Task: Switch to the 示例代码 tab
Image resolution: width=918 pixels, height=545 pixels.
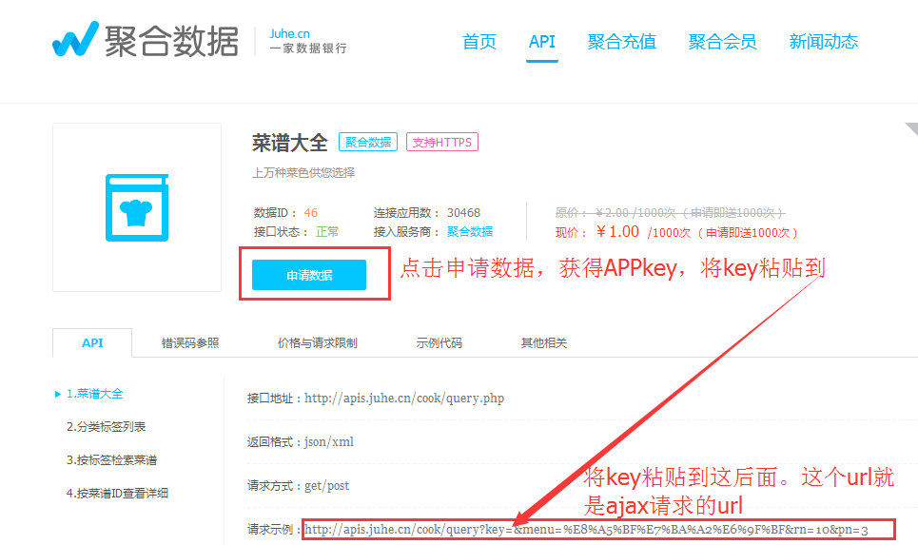Action: [x=439, y=343]
